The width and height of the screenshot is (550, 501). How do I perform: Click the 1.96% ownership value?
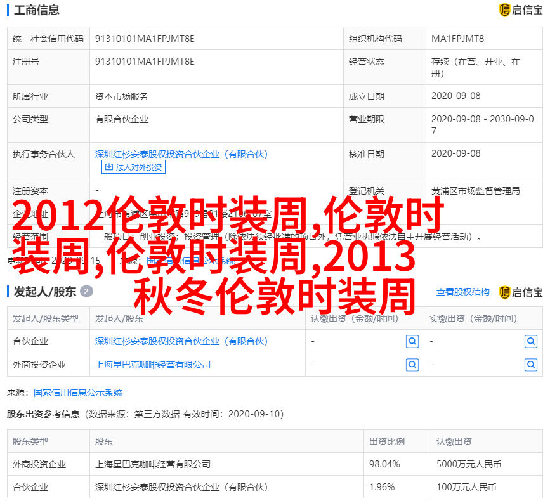click(x=382, y=487)
